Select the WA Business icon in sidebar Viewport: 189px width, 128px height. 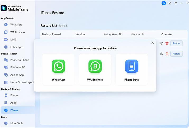click(6, 32)
